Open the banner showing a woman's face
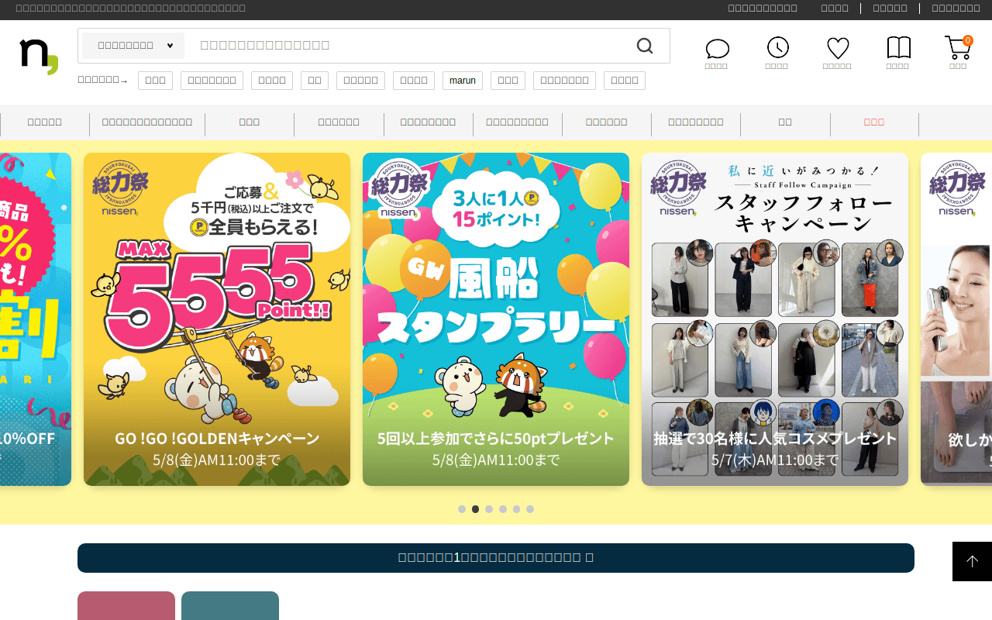The image size is (992, 620). (x=956, y=319)
